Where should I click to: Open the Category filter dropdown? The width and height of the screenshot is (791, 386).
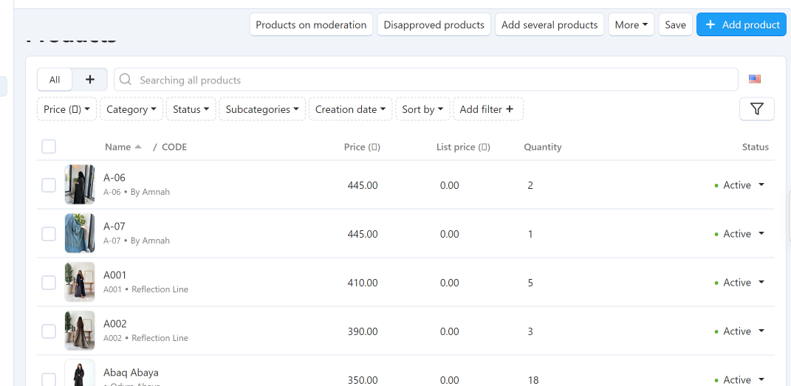[x=131, y=108]
